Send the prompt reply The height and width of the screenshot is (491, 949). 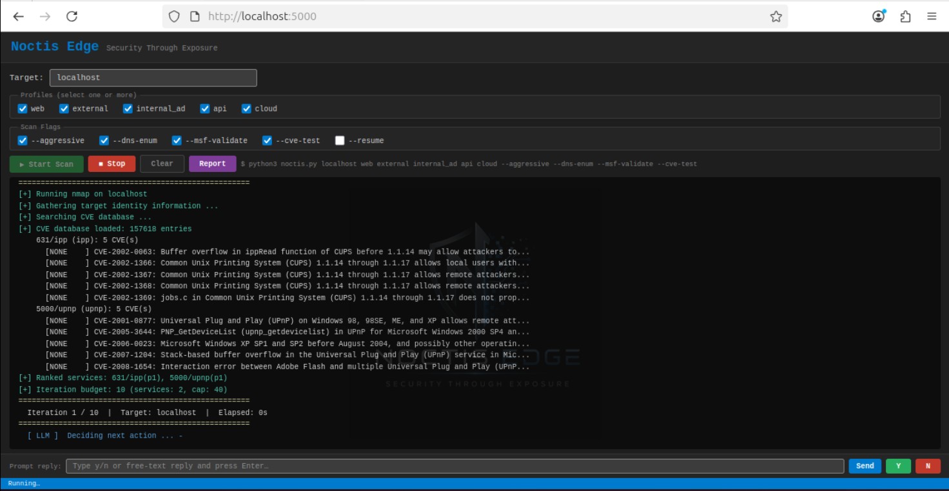coord(865,466)
